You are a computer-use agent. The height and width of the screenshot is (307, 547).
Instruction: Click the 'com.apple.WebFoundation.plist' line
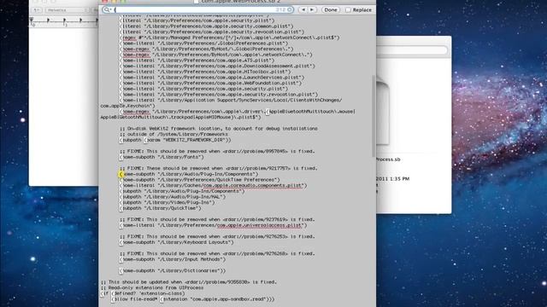[211, 83]
